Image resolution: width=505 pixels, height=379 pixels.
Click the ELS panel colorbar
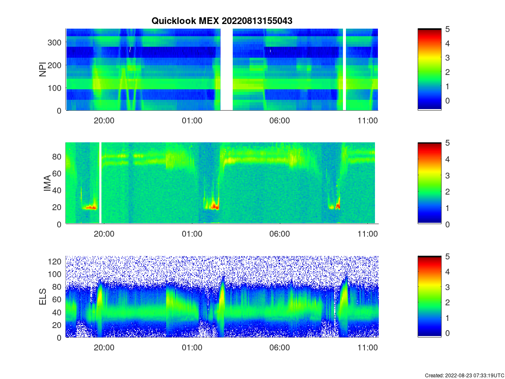point(429,297)
